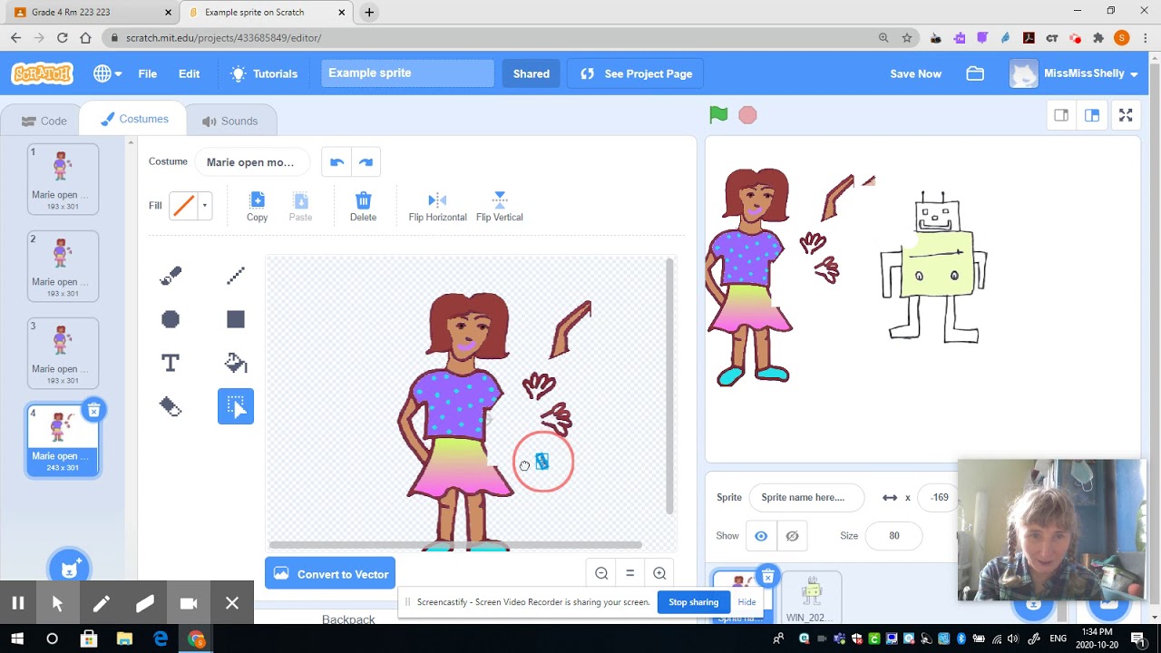Delete the current selection
Screen dimensions: 1161x653
(x=363, y=207)
